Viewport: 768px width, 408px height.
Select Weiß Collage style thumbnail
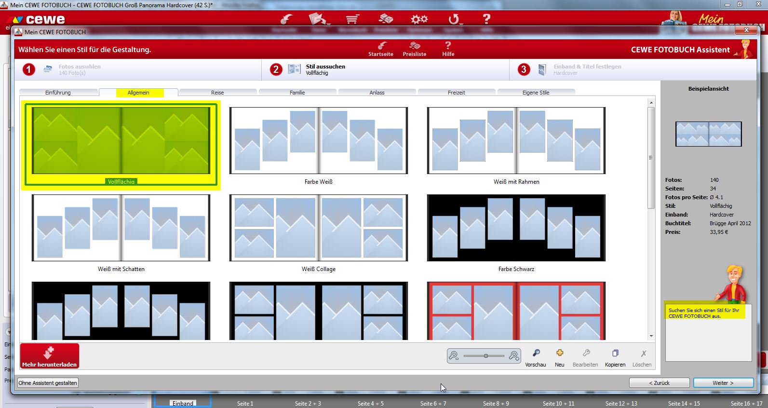pyautogui.click(x=319, y=228)
